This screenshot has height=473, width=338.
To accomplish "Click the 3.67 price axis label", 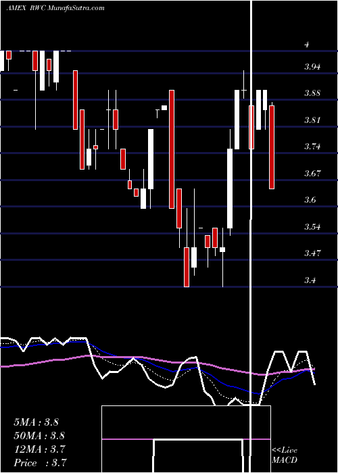I will click(x=312, y=173).
